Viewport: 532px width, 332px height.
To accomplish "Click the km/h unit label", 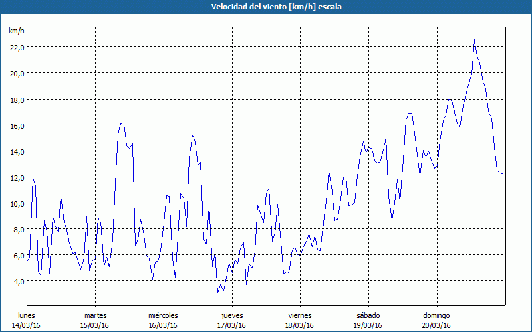I will click(16, 31).
